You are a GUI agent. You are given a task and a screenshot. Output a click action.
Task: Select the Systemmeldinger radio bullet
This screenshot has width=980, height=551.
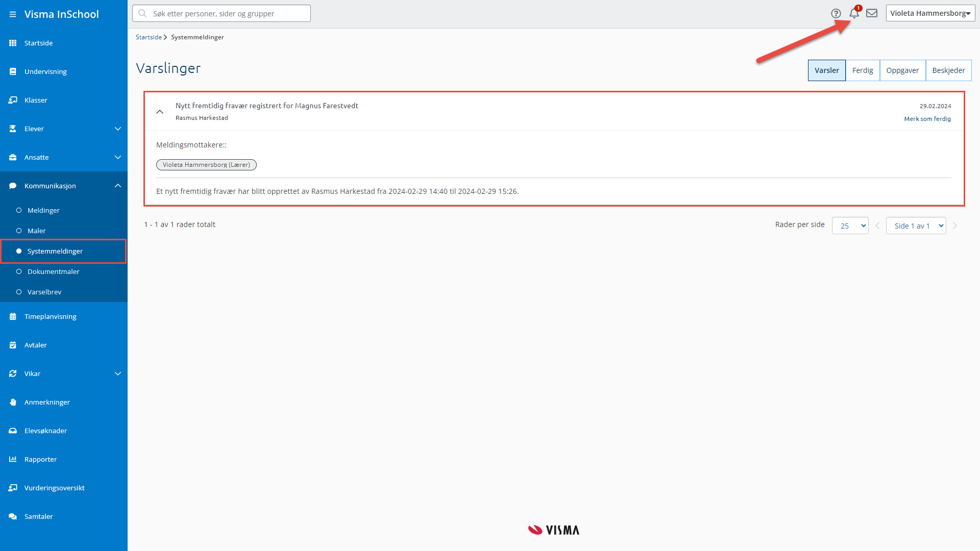[19, 251]
